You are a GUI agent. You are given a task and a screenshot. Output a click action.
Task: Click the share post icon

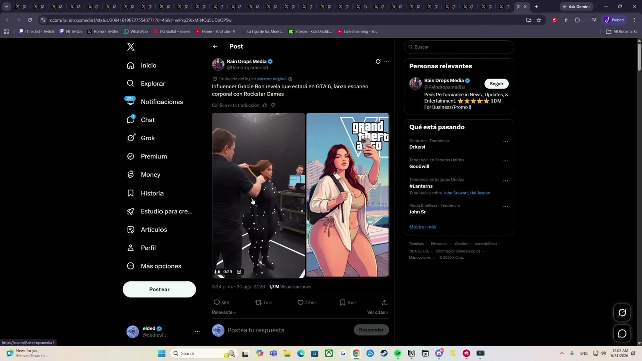(x=385, y=302)
